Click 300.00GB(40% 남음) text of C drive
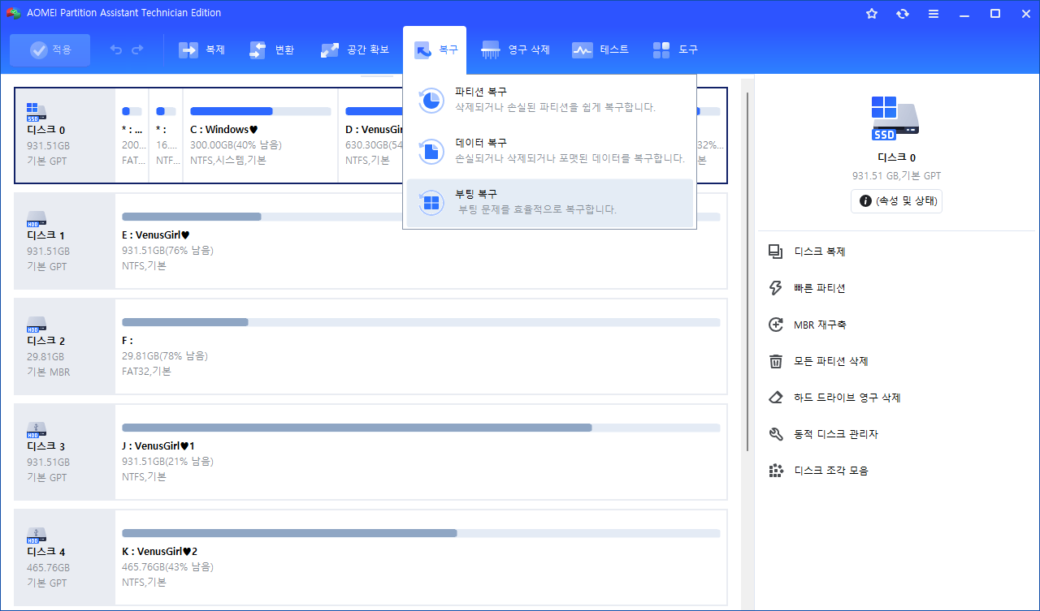Screen dimensions: 1040x611 [236, 145]
